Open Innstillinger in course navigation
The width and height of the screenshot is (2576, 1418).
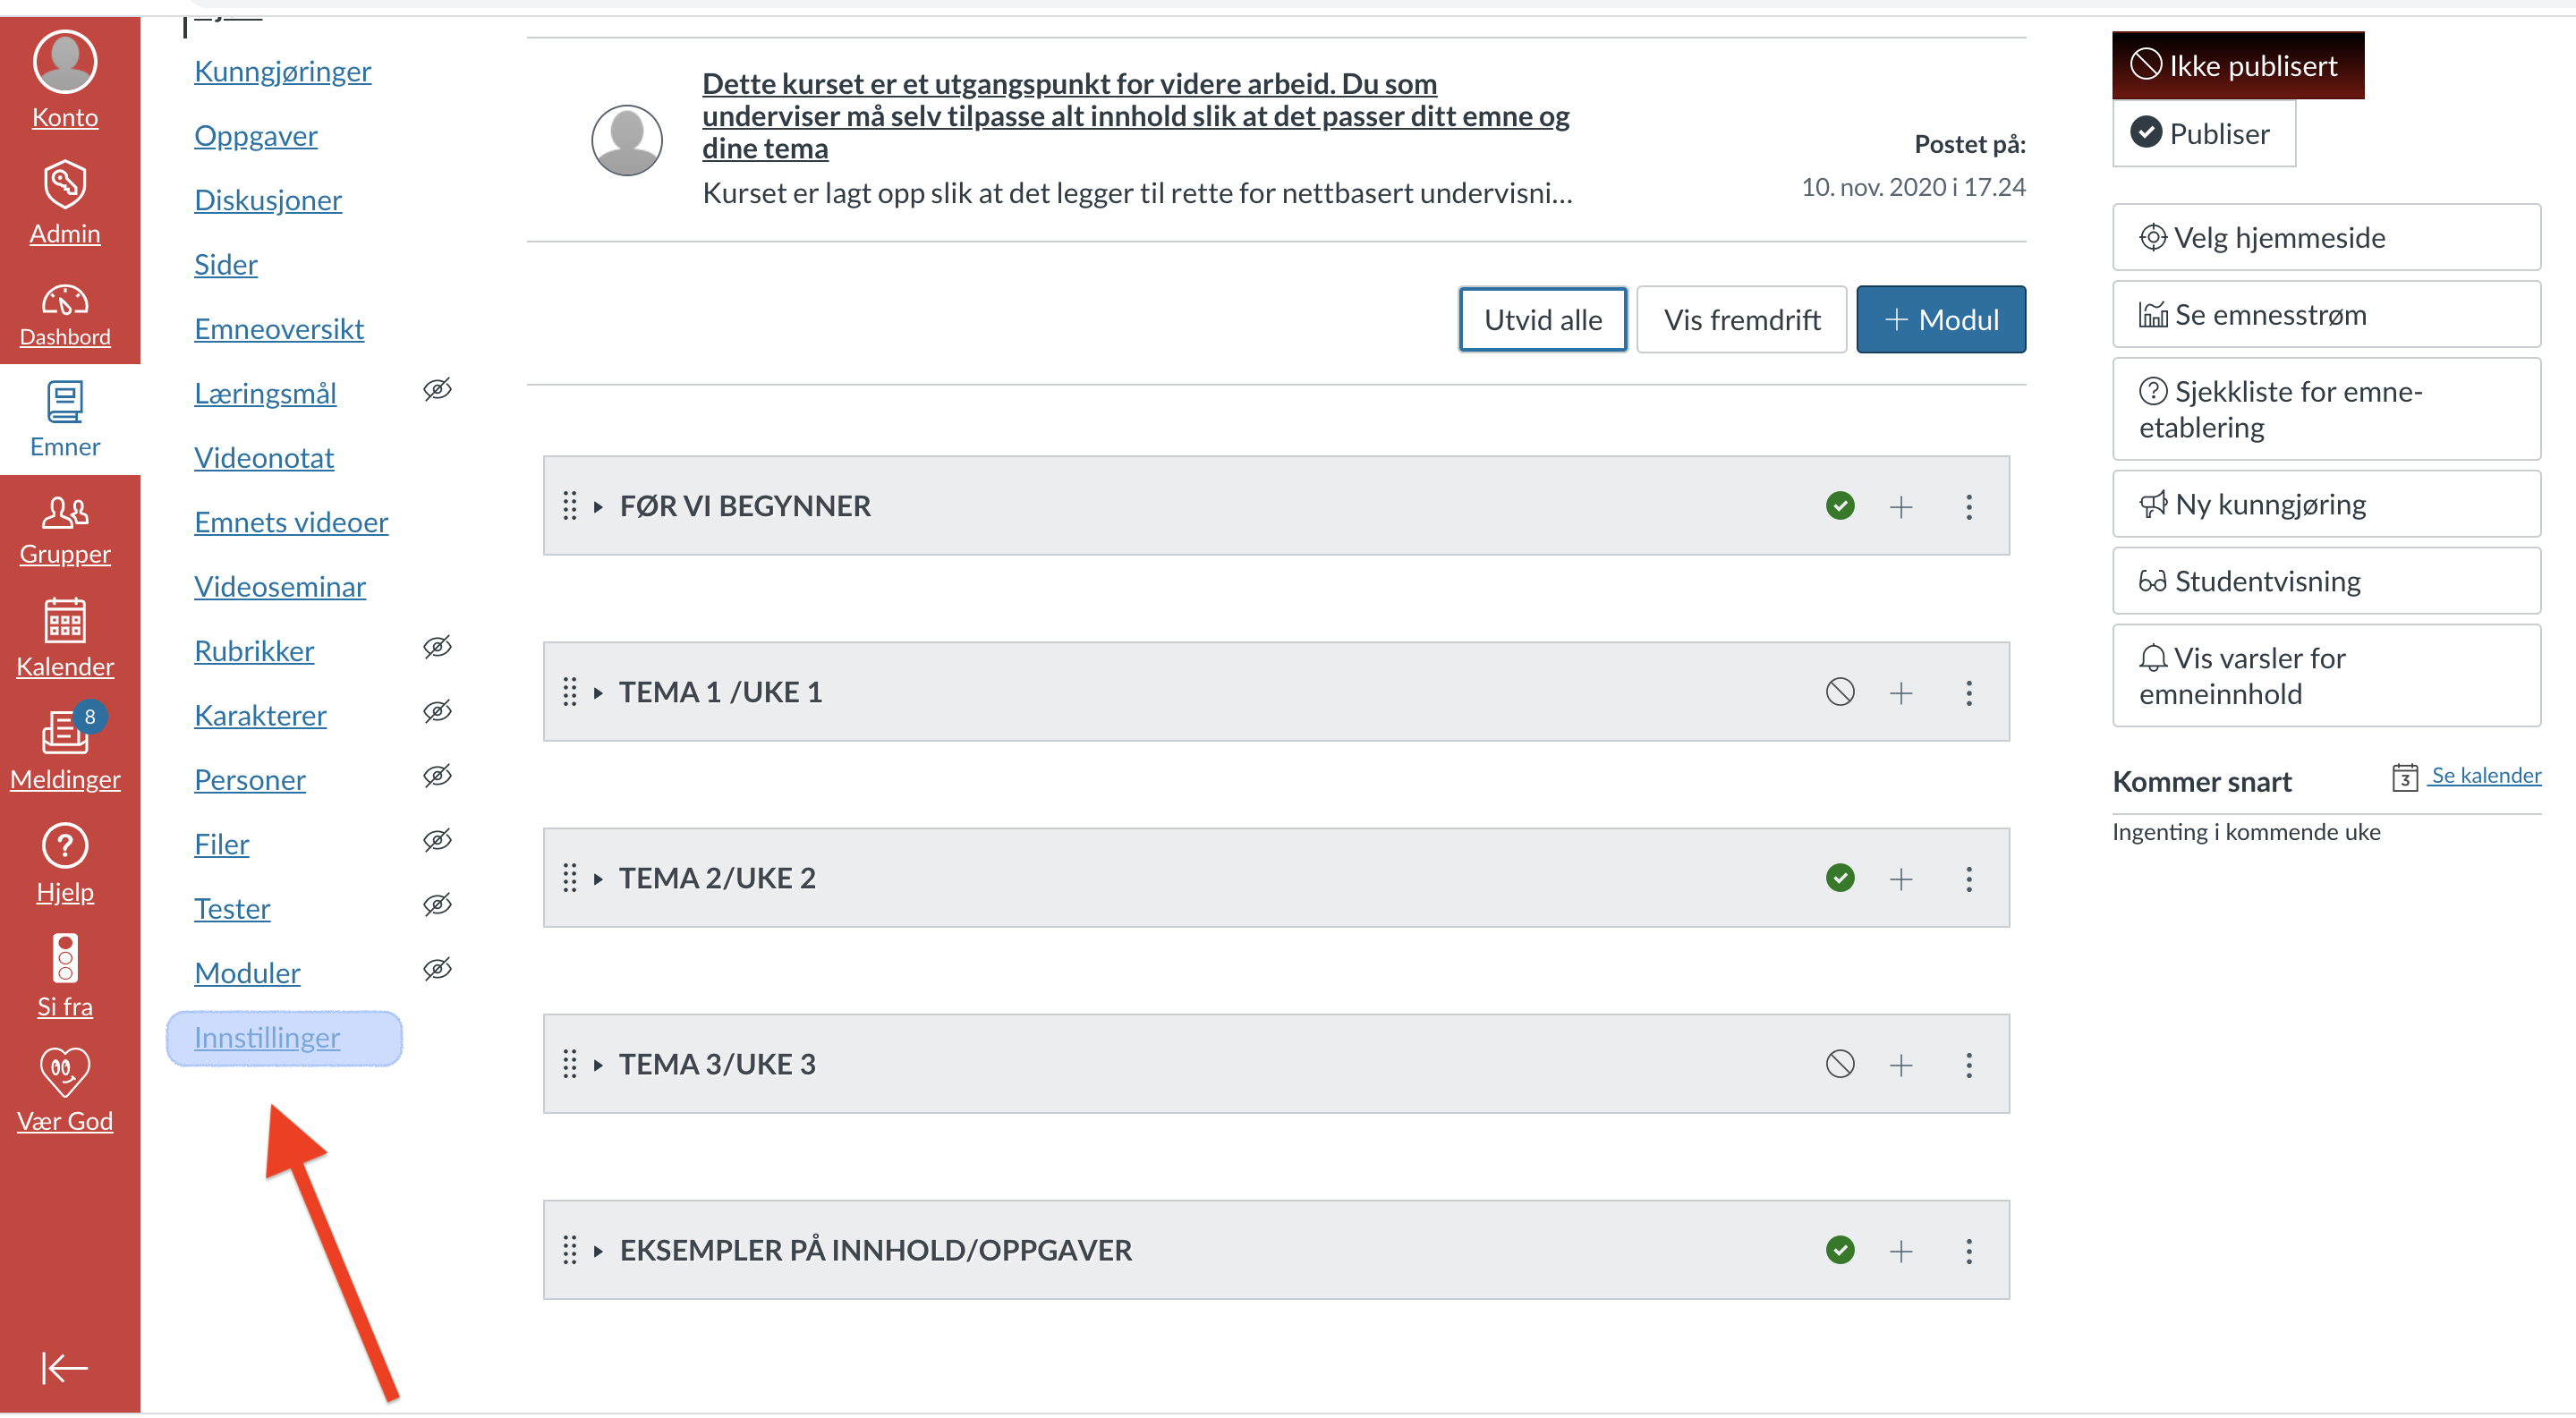pyautogui.click(x=267, y=1038)
